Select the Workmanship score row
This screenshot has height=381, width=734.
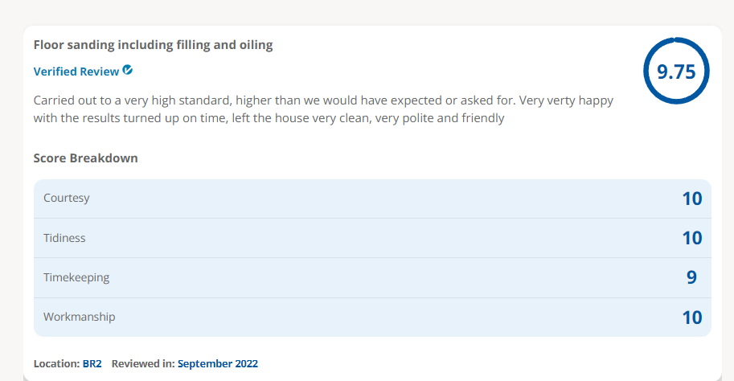(x=372, y=317)
